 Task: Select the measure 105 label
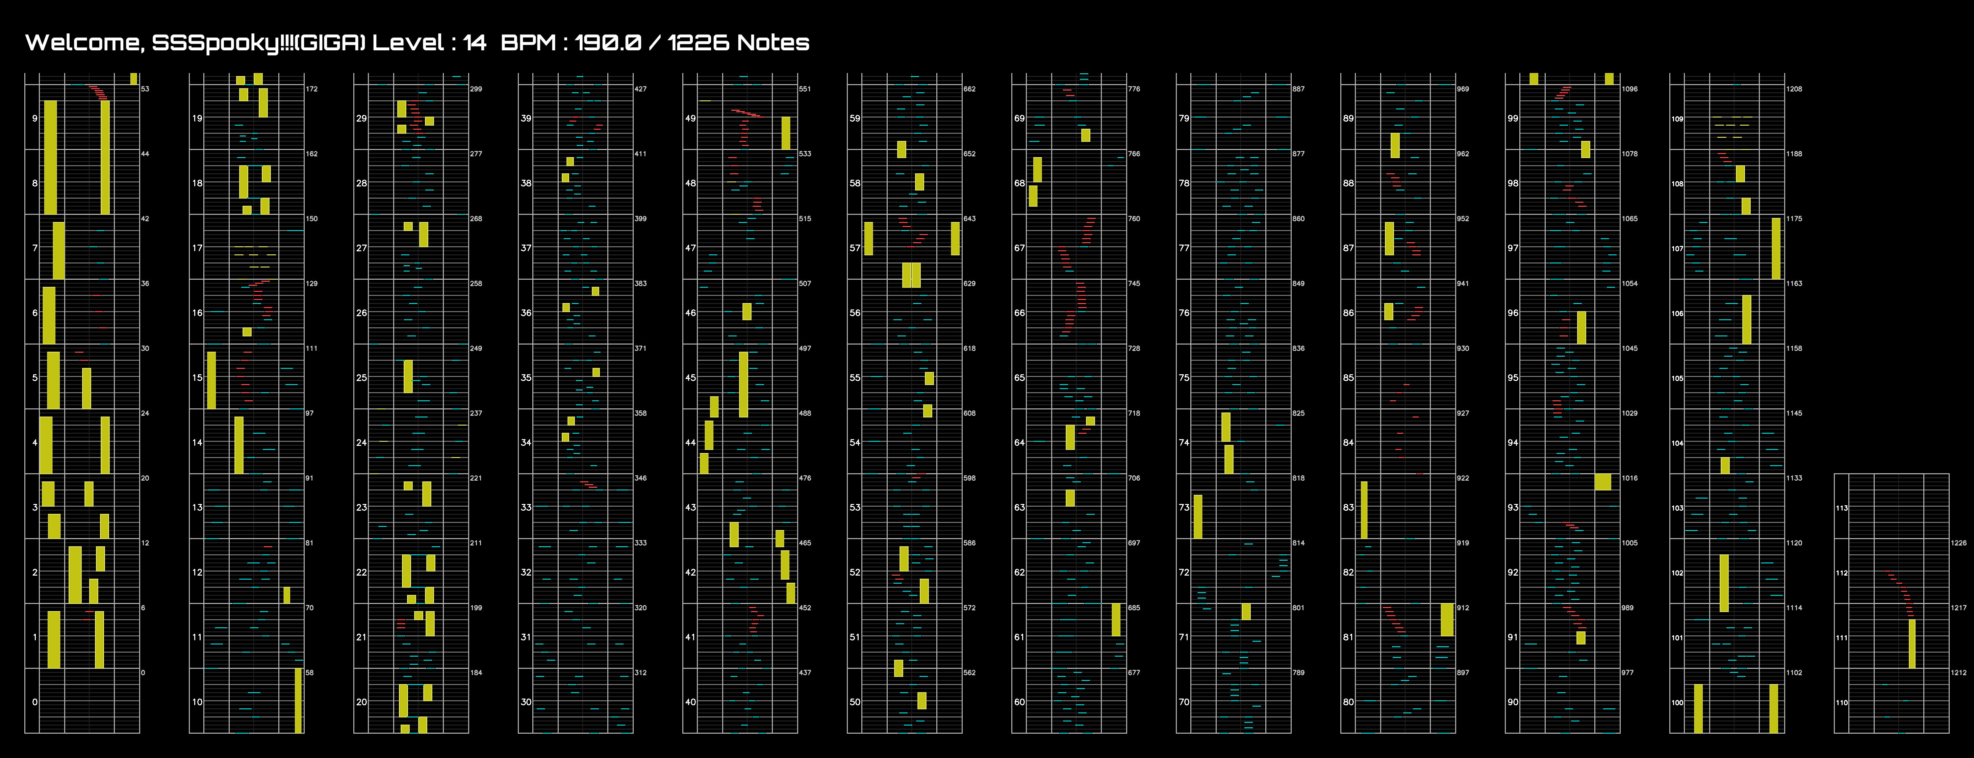point(1677,379)
